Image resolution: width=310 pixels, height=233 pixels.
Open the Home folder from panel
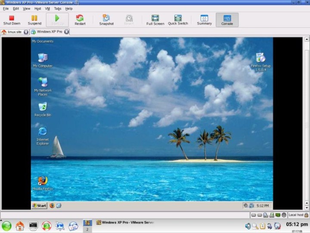tap(20, 226)
